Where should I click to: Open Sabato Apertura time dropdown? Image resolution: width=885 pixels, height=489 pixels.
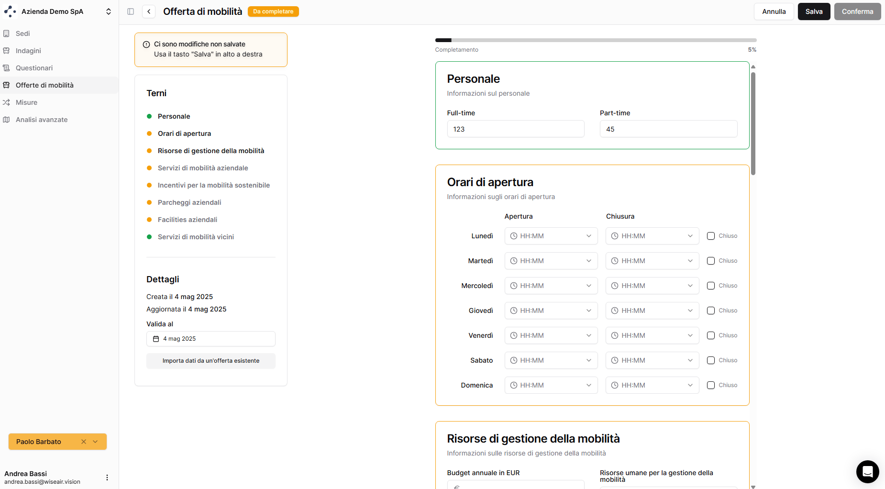pos(551,360)
